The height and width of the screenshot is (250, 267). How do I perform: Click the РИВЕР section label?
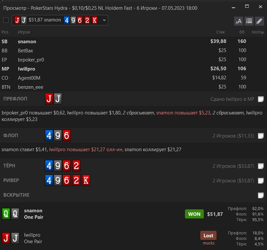click(11, 180)
